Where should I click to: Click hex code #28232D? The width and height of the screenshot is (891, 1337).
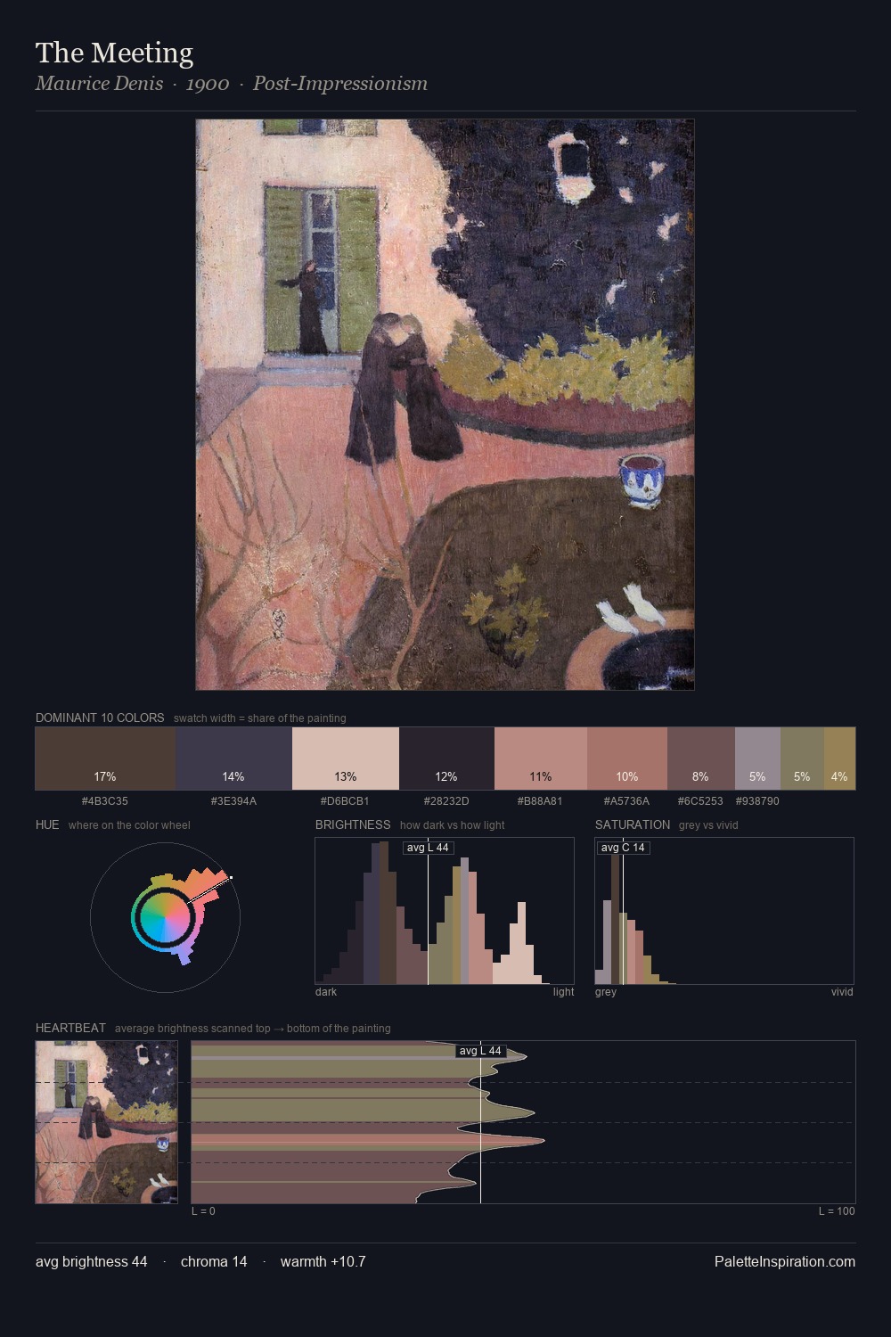446,801
